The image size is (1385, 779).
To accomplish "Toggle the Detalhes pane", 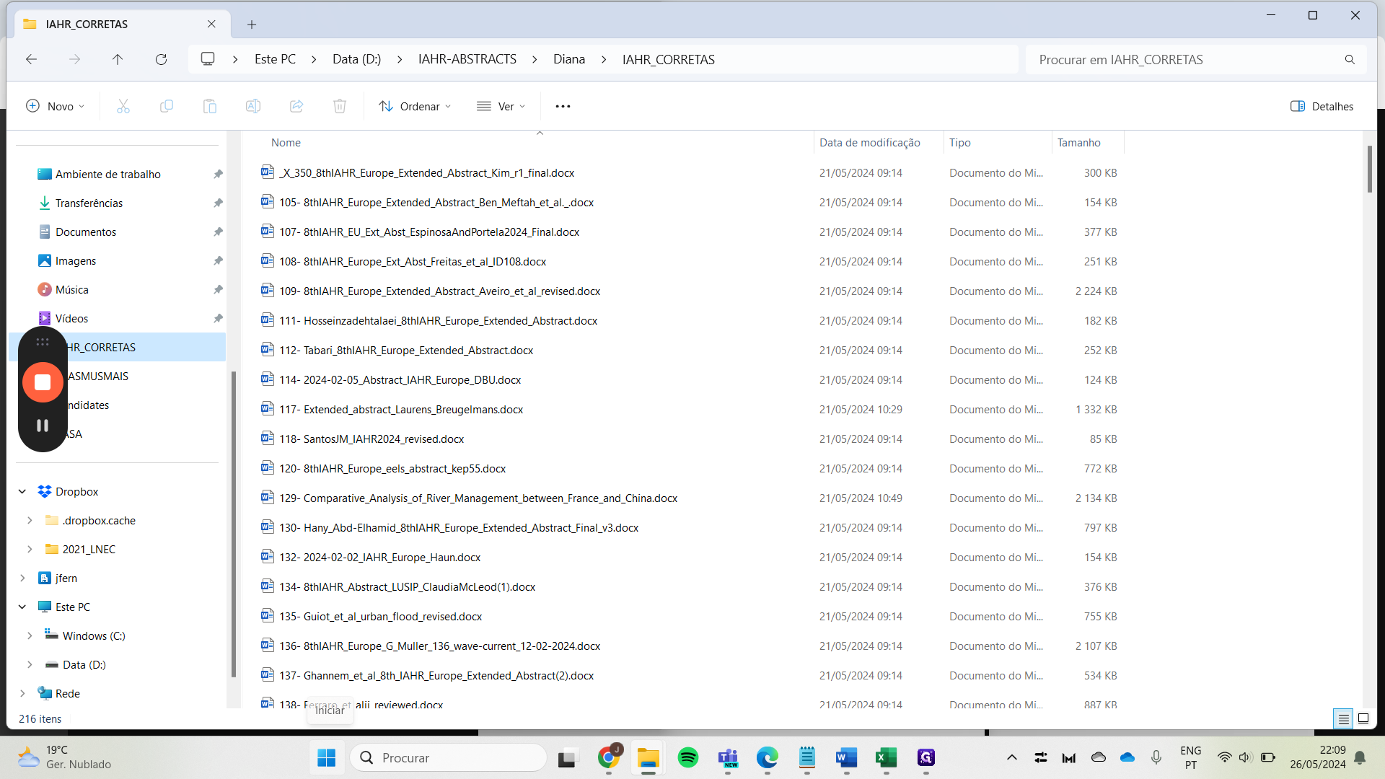I will pos(1322,107).
